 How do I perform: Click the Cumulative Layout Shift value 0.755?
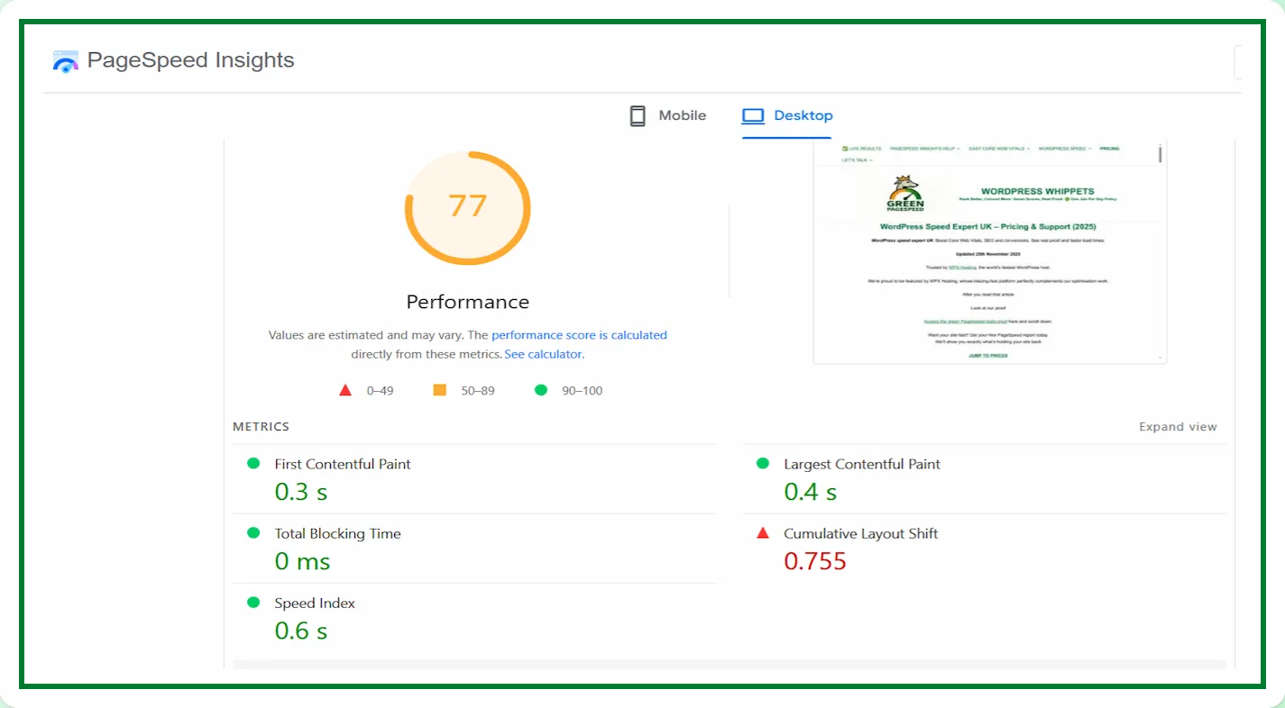(x=815, y=561)
